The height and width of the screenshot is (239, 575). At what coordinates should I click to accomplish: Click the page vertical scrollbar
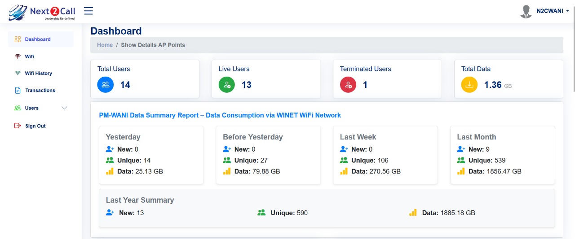point(573,45)
